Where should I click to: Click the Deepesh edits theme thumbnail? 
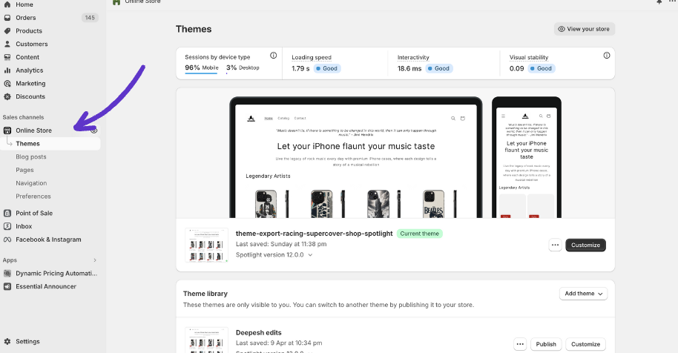(206, 340)
